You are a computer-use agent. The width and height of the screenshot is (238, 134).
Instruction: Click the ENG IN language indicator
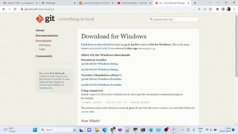tap(200, 130)
